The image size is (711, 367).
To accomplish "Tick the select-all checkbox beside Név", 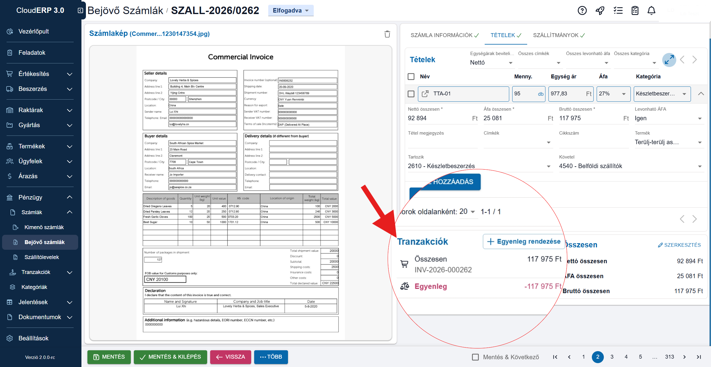I will pyautogui.click(x=411, y=77).
